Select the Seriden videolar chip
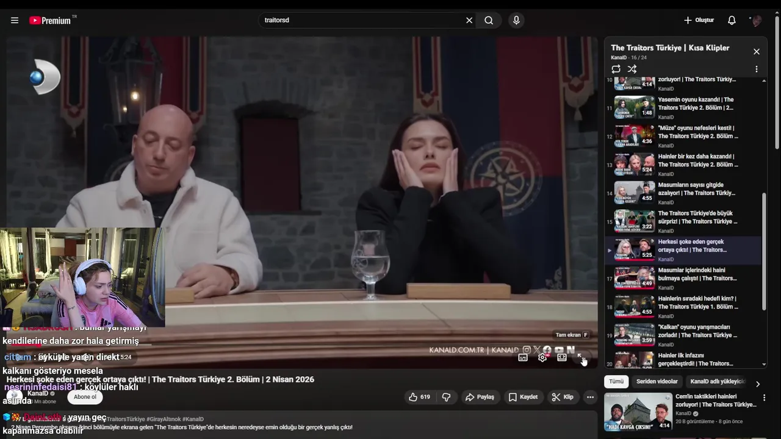The image size is (781, 439). coord(657,382)
